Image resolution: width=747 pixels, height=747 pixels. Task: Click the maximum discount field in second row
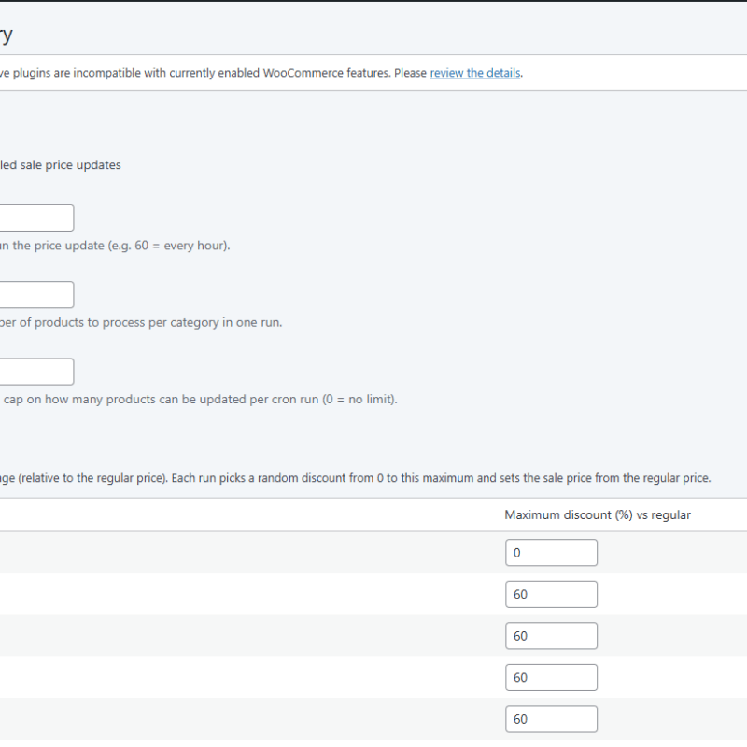click(551, 594)
